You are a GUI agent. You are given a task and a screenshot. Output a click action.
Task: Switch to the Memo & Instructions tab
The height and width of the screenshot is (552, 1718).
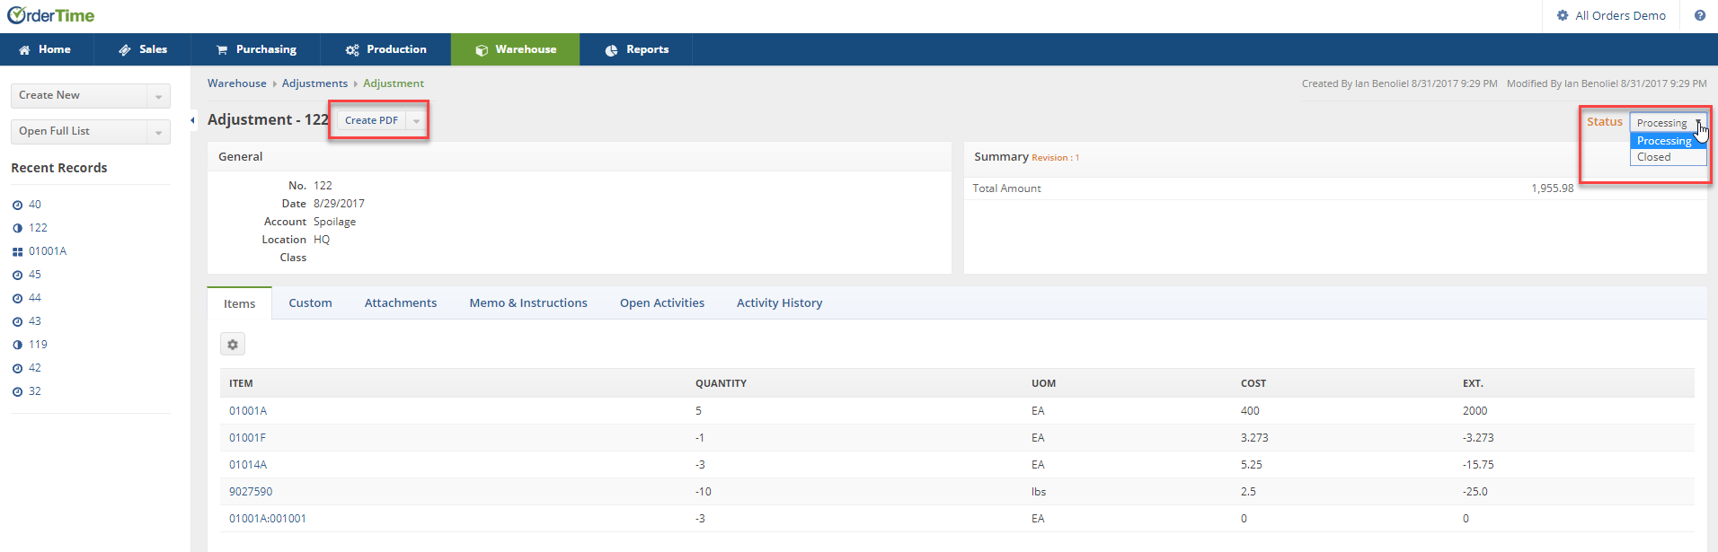point(528,303)
